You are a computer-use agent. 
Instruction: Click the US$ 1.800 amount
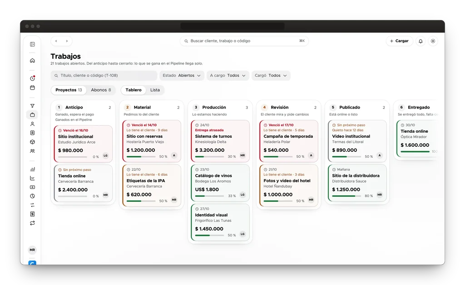pyautogui.click(x=207, y=190)
